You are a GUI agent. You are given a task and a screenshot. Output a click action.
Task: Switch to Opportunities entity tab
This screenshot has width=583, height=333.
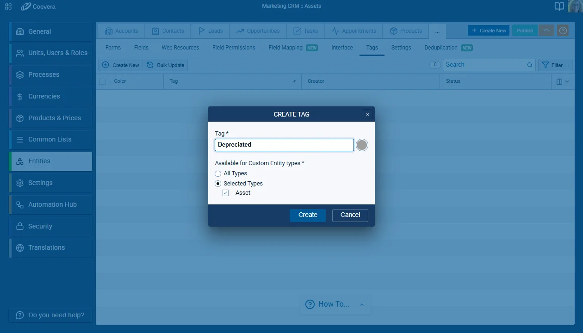[258, 31]
